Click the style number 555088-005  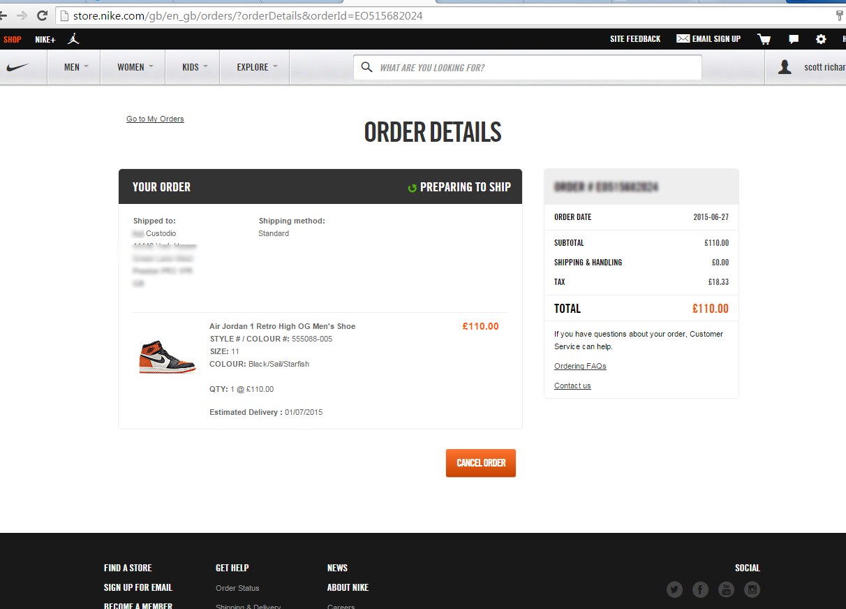point(312,339)
